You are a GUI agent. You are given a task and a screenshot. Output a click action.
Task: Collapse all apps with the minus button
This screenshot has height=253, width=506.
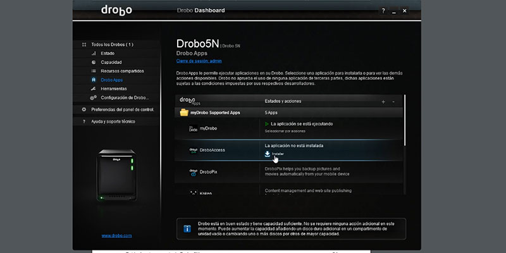click(393, 102)
